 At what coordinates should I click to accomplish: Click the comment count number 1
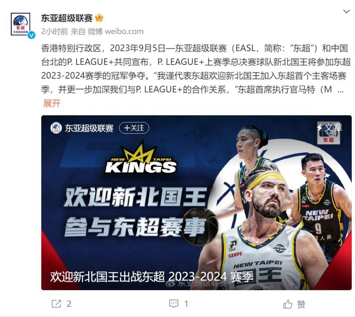(186, 304)
